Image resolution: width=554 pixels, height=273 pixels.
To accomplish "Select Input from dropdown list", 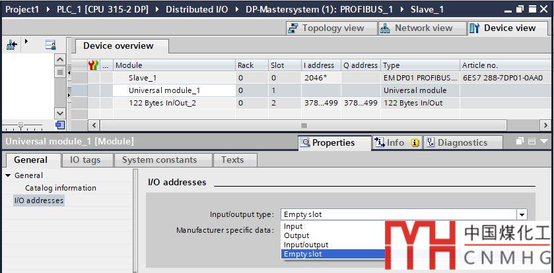I will 293,226.
